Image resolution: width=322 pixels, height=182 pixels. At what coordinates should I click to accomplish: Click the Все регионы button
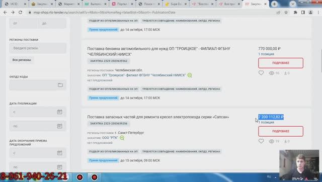click(22, 60)
